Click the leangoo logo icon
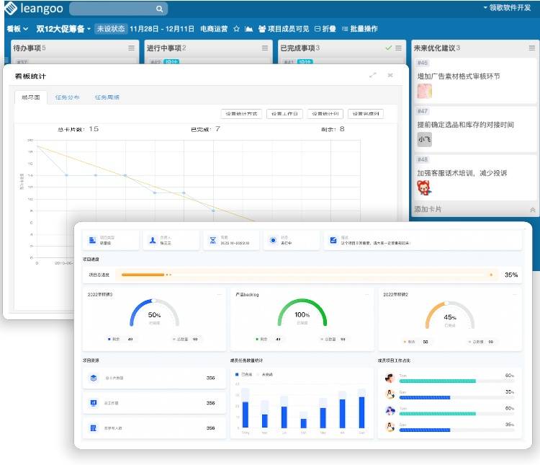Screen dimensions: 540x465 pos(10,9)
